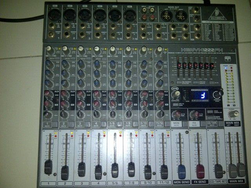Image resolution: width=251 pixels, height=188 pixels.
Task: Click the channel 3 EQ Low knob
Action: 81,83
